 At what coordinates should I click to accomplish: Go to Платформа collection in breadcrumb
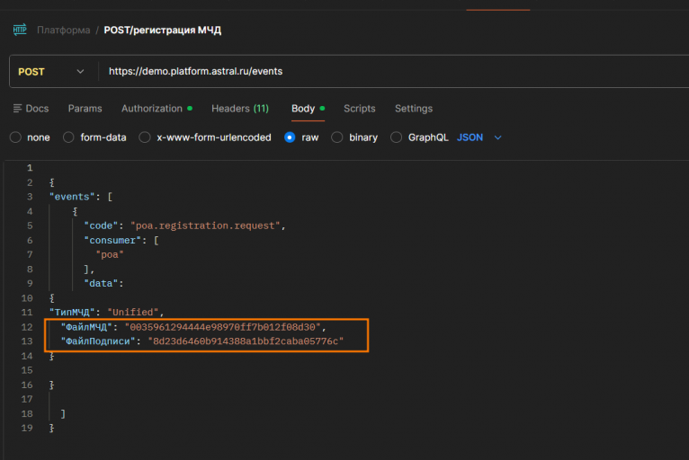[x=63, y=31]
